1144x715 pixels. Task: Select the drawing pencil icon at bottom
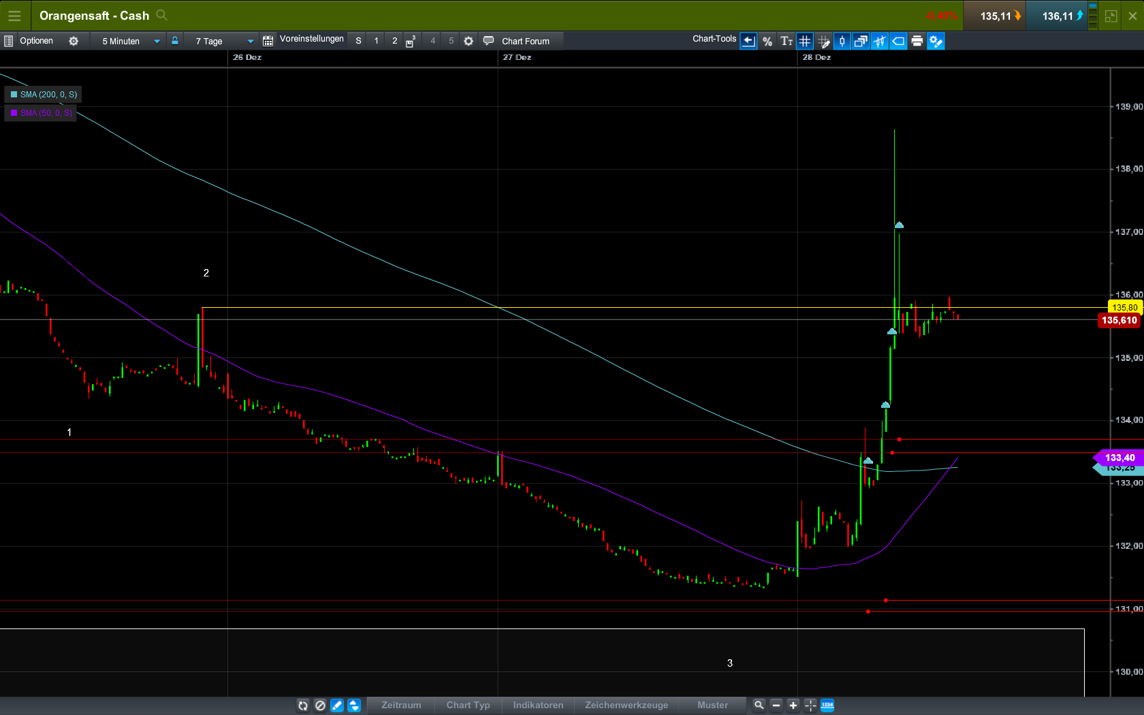tap(337, 705)
